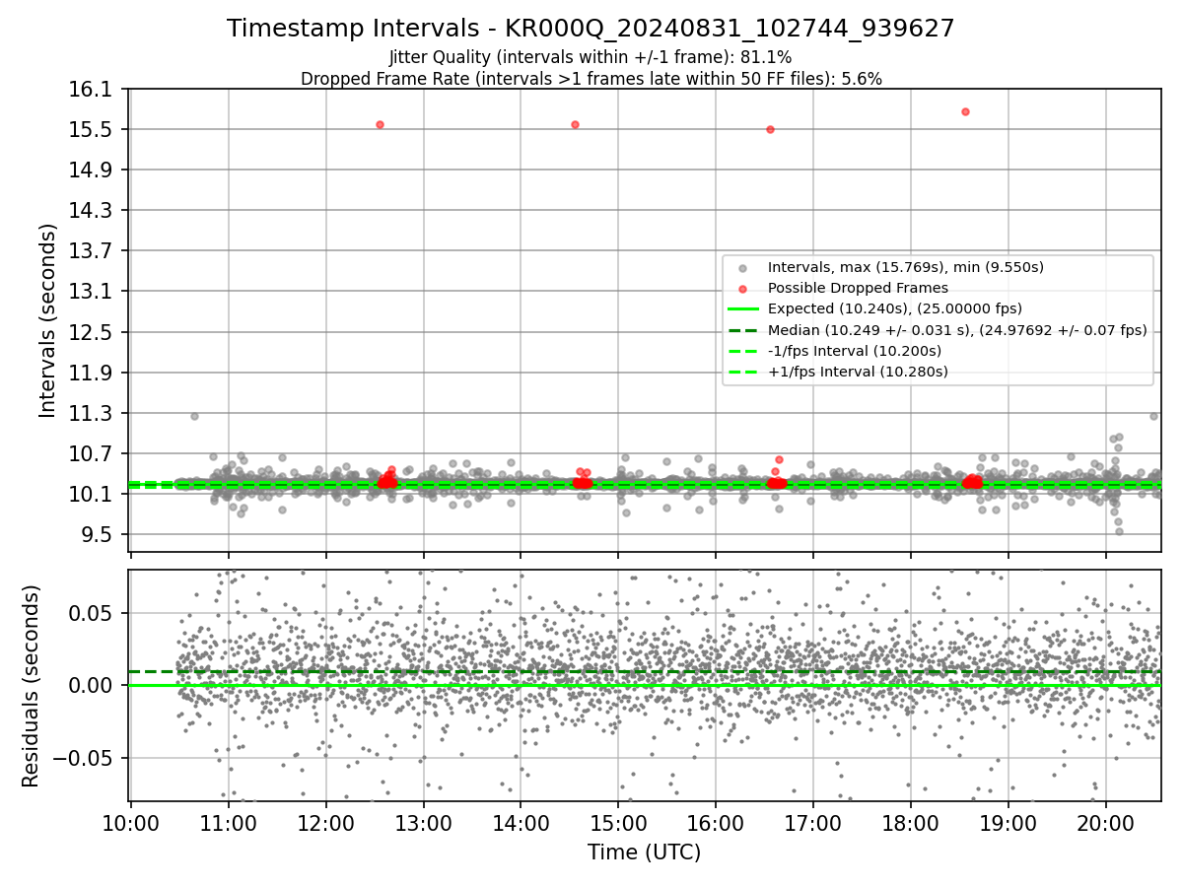Click the 'Time (UTC)' x-axis label
1183x887 pixels.
coord(644,853)
